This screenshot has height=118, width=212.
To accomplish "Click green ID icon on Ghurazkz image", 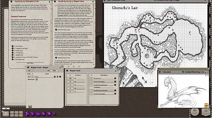I will point(183,72).
